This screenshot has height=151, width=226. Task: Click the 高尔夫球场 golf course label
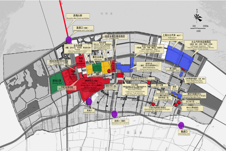(x=98, y=58)
